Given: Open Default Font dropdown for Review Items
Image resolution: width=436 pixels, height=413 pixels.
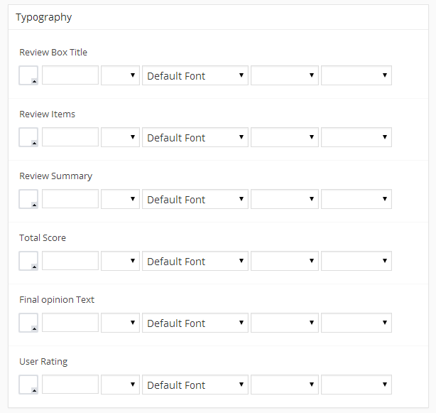Looking at the screenshot, I should coord(195,137).
